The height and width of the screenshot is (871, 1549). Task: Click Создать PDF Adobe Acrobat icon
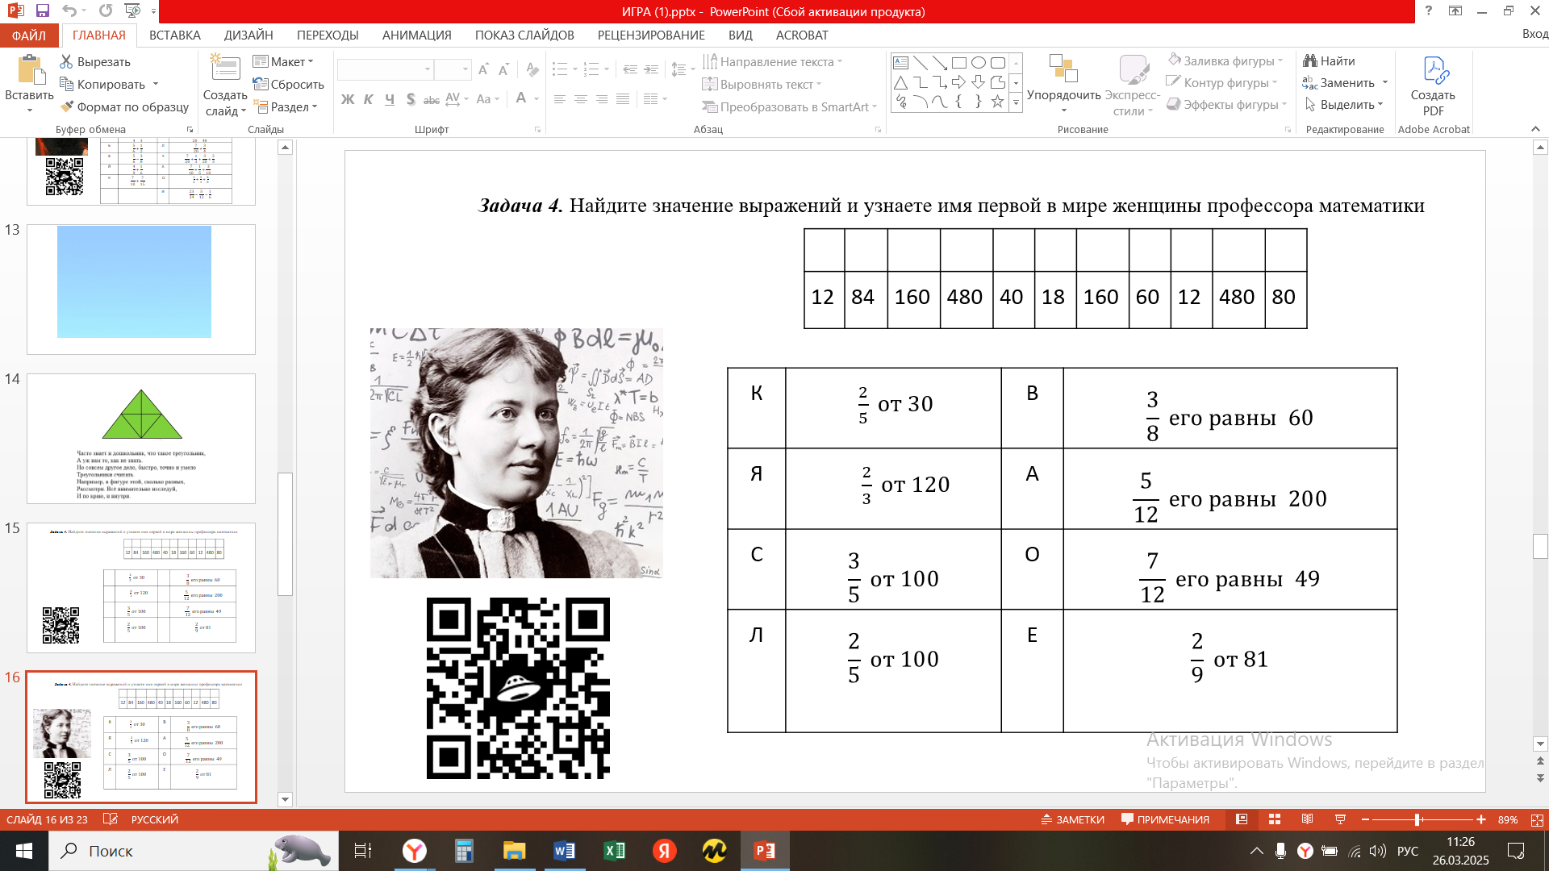coord(1434,85)
